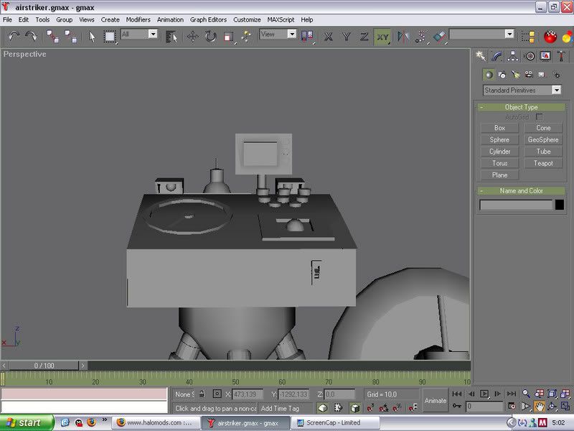The height and width of the screenshot is (431, 574).
Task: Toggle the XY plane restriction button
Action: coord(382,37)
